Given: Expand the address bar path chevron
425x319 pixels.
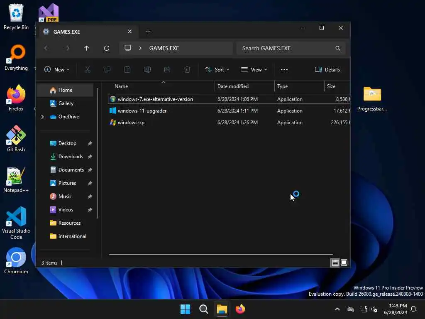Looking at the screenshot, I should pos(140,48).
